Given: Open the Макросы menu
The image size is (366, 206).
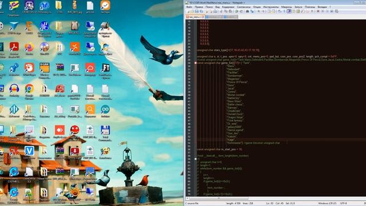Looking at the screenshot, I should tap(287, 7).
